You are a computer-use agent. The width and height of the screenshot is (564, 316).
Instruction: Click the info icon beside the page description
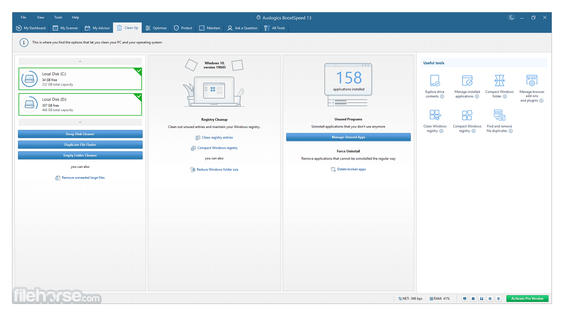[x=24, y=42]
